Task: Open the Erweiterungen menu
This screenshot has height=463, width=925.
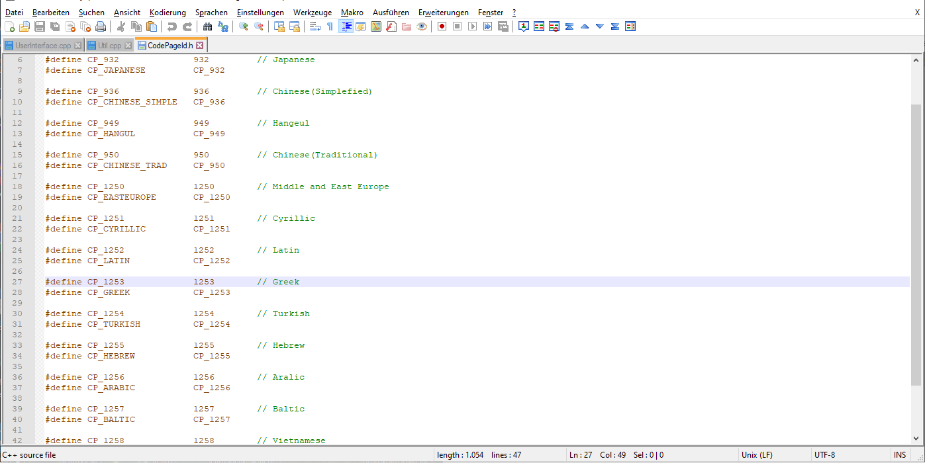Action: (444, 13)
